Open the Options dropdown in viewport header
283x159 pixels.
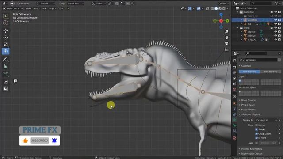tap(223, 4)
